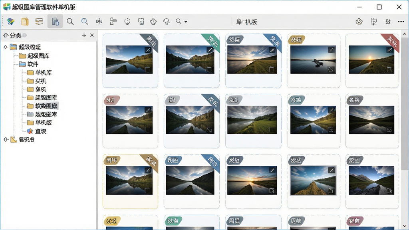Click the yellow tag on the boat-on-lake card
Screen dimensions: 409x230
pyautogui.click(x=296, y=40)
